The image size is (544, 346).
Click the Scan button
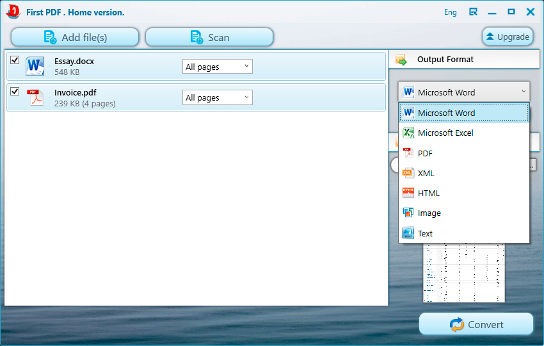(x=209, y=37)
